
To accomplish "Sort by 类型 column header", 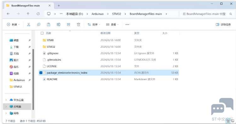I will pos(137,33).
